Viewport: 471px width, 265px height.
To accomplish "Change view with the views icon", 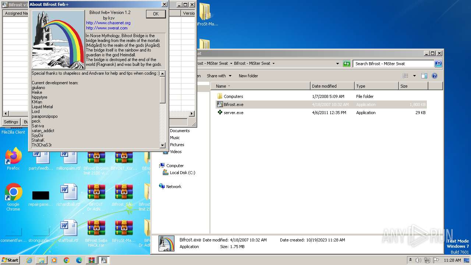I will (x=406, y=76).
